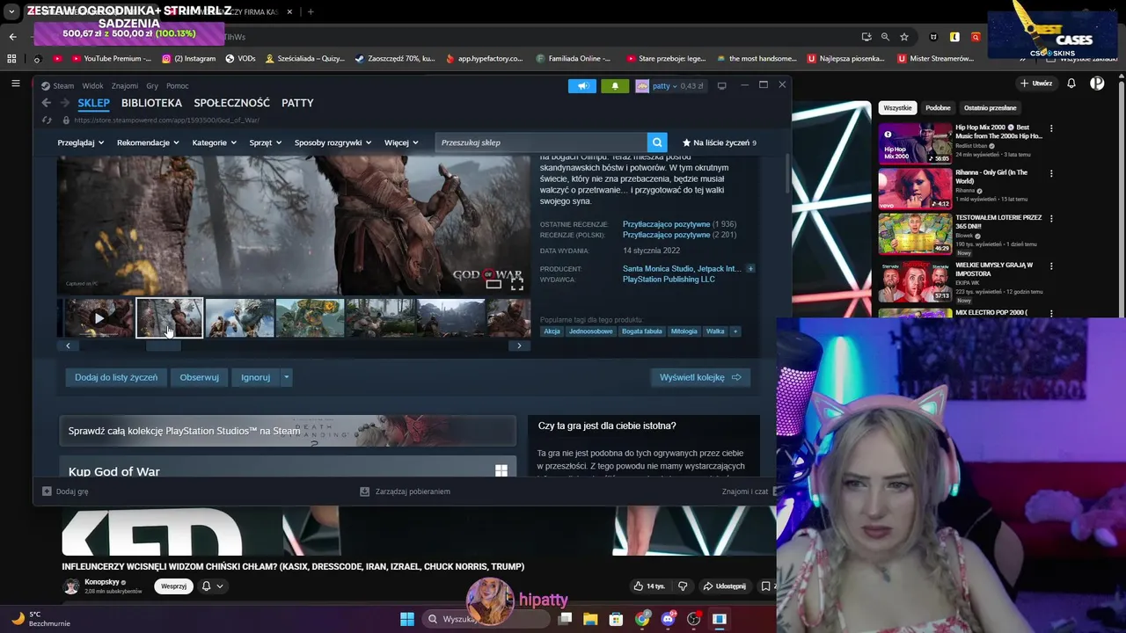Select the trailer video thumbnail

tap(99, 318)
